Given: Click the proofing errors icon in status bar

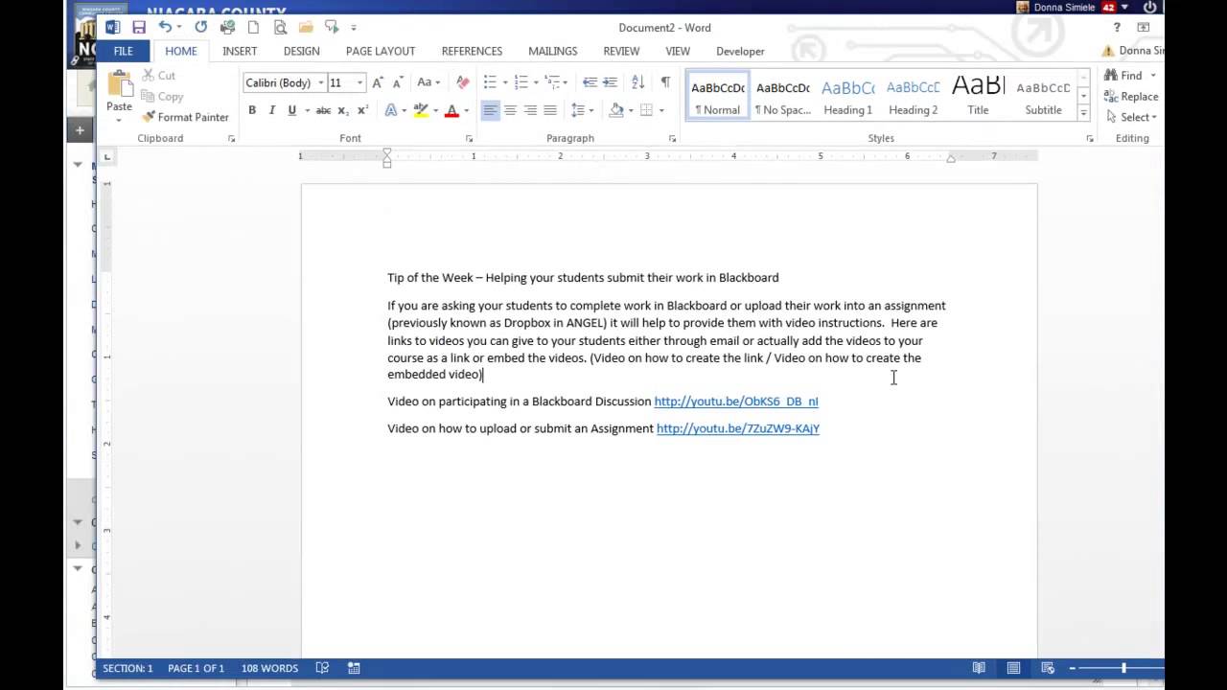Looking at the screenshot, I should [x=322, y=668].
